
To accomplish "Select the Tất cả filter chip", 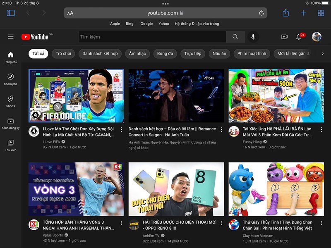I will [38, 54].
